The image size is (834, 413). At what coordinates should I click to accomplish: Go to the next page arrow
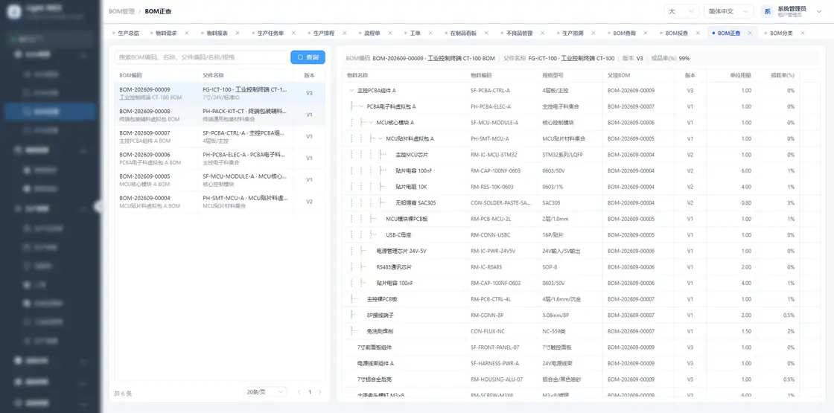319,391
